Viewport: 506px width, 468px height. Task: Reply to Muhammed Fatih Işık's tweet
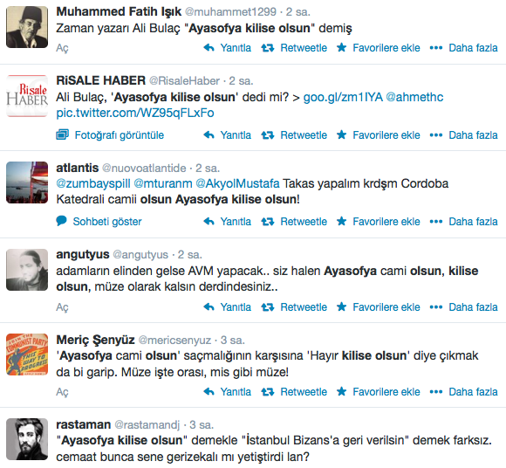click(x=227, y=48)
